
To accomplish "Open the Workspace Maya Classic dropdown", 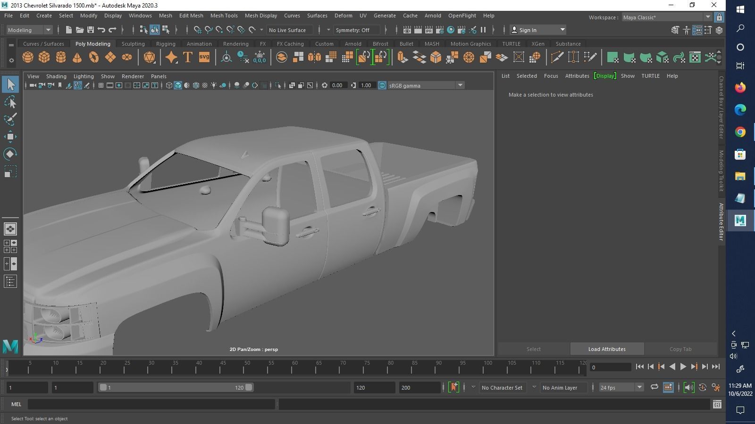I will pos(667,17).
